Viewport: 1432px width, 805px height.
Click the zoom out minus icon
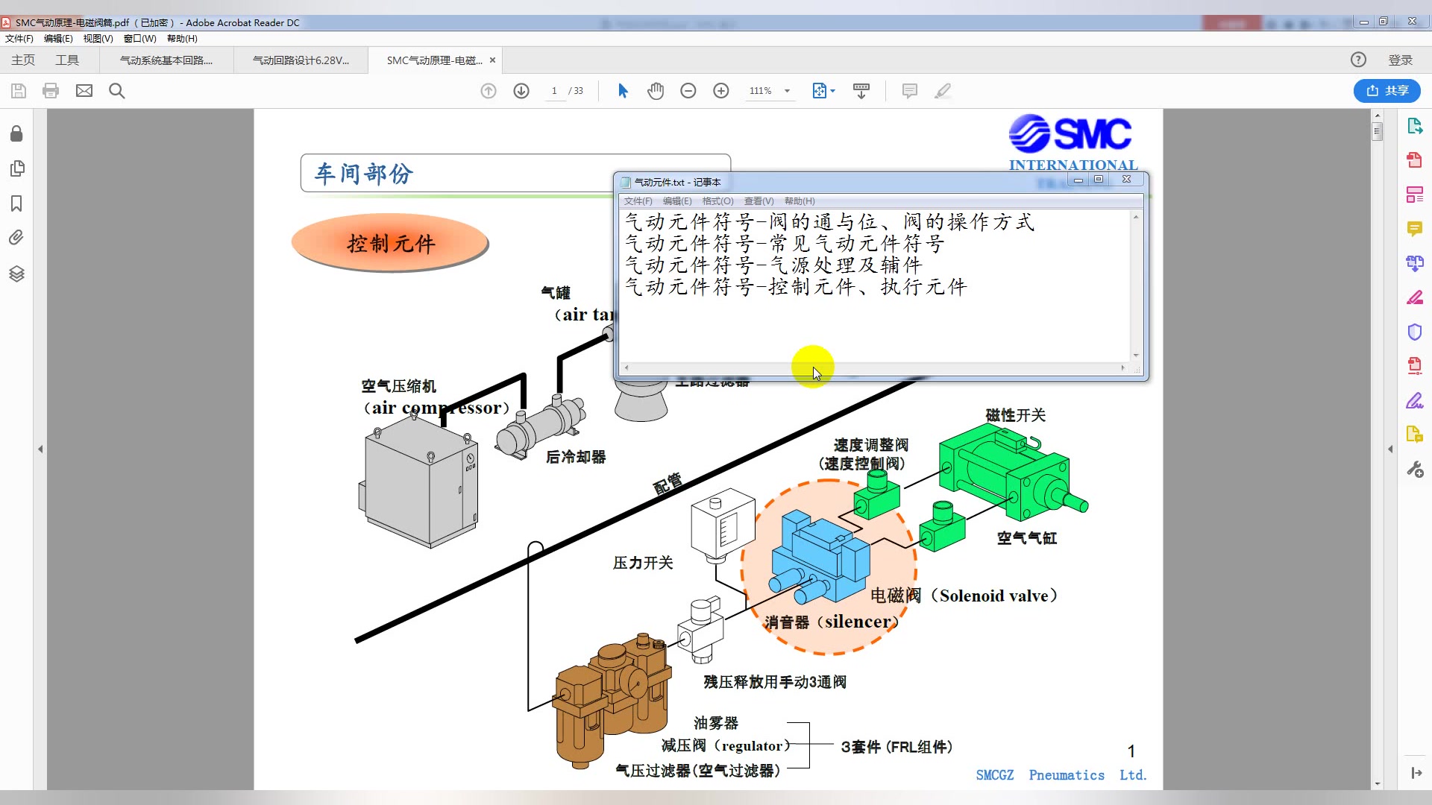(688, 91)
